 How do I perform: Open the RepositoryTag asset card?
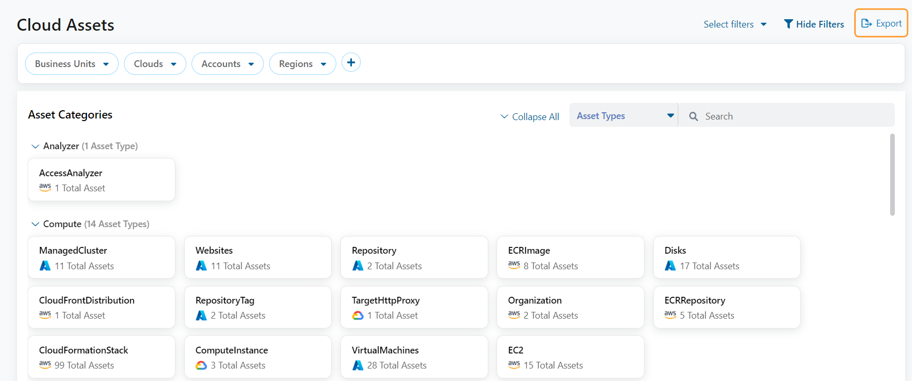click(258, 307)
